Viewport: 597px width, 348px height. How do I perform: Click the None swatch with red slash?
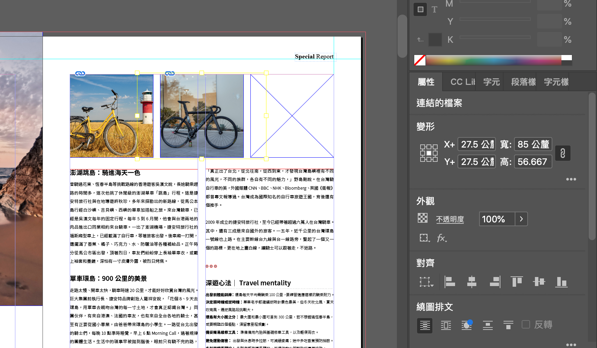click(x=420, y=60)
